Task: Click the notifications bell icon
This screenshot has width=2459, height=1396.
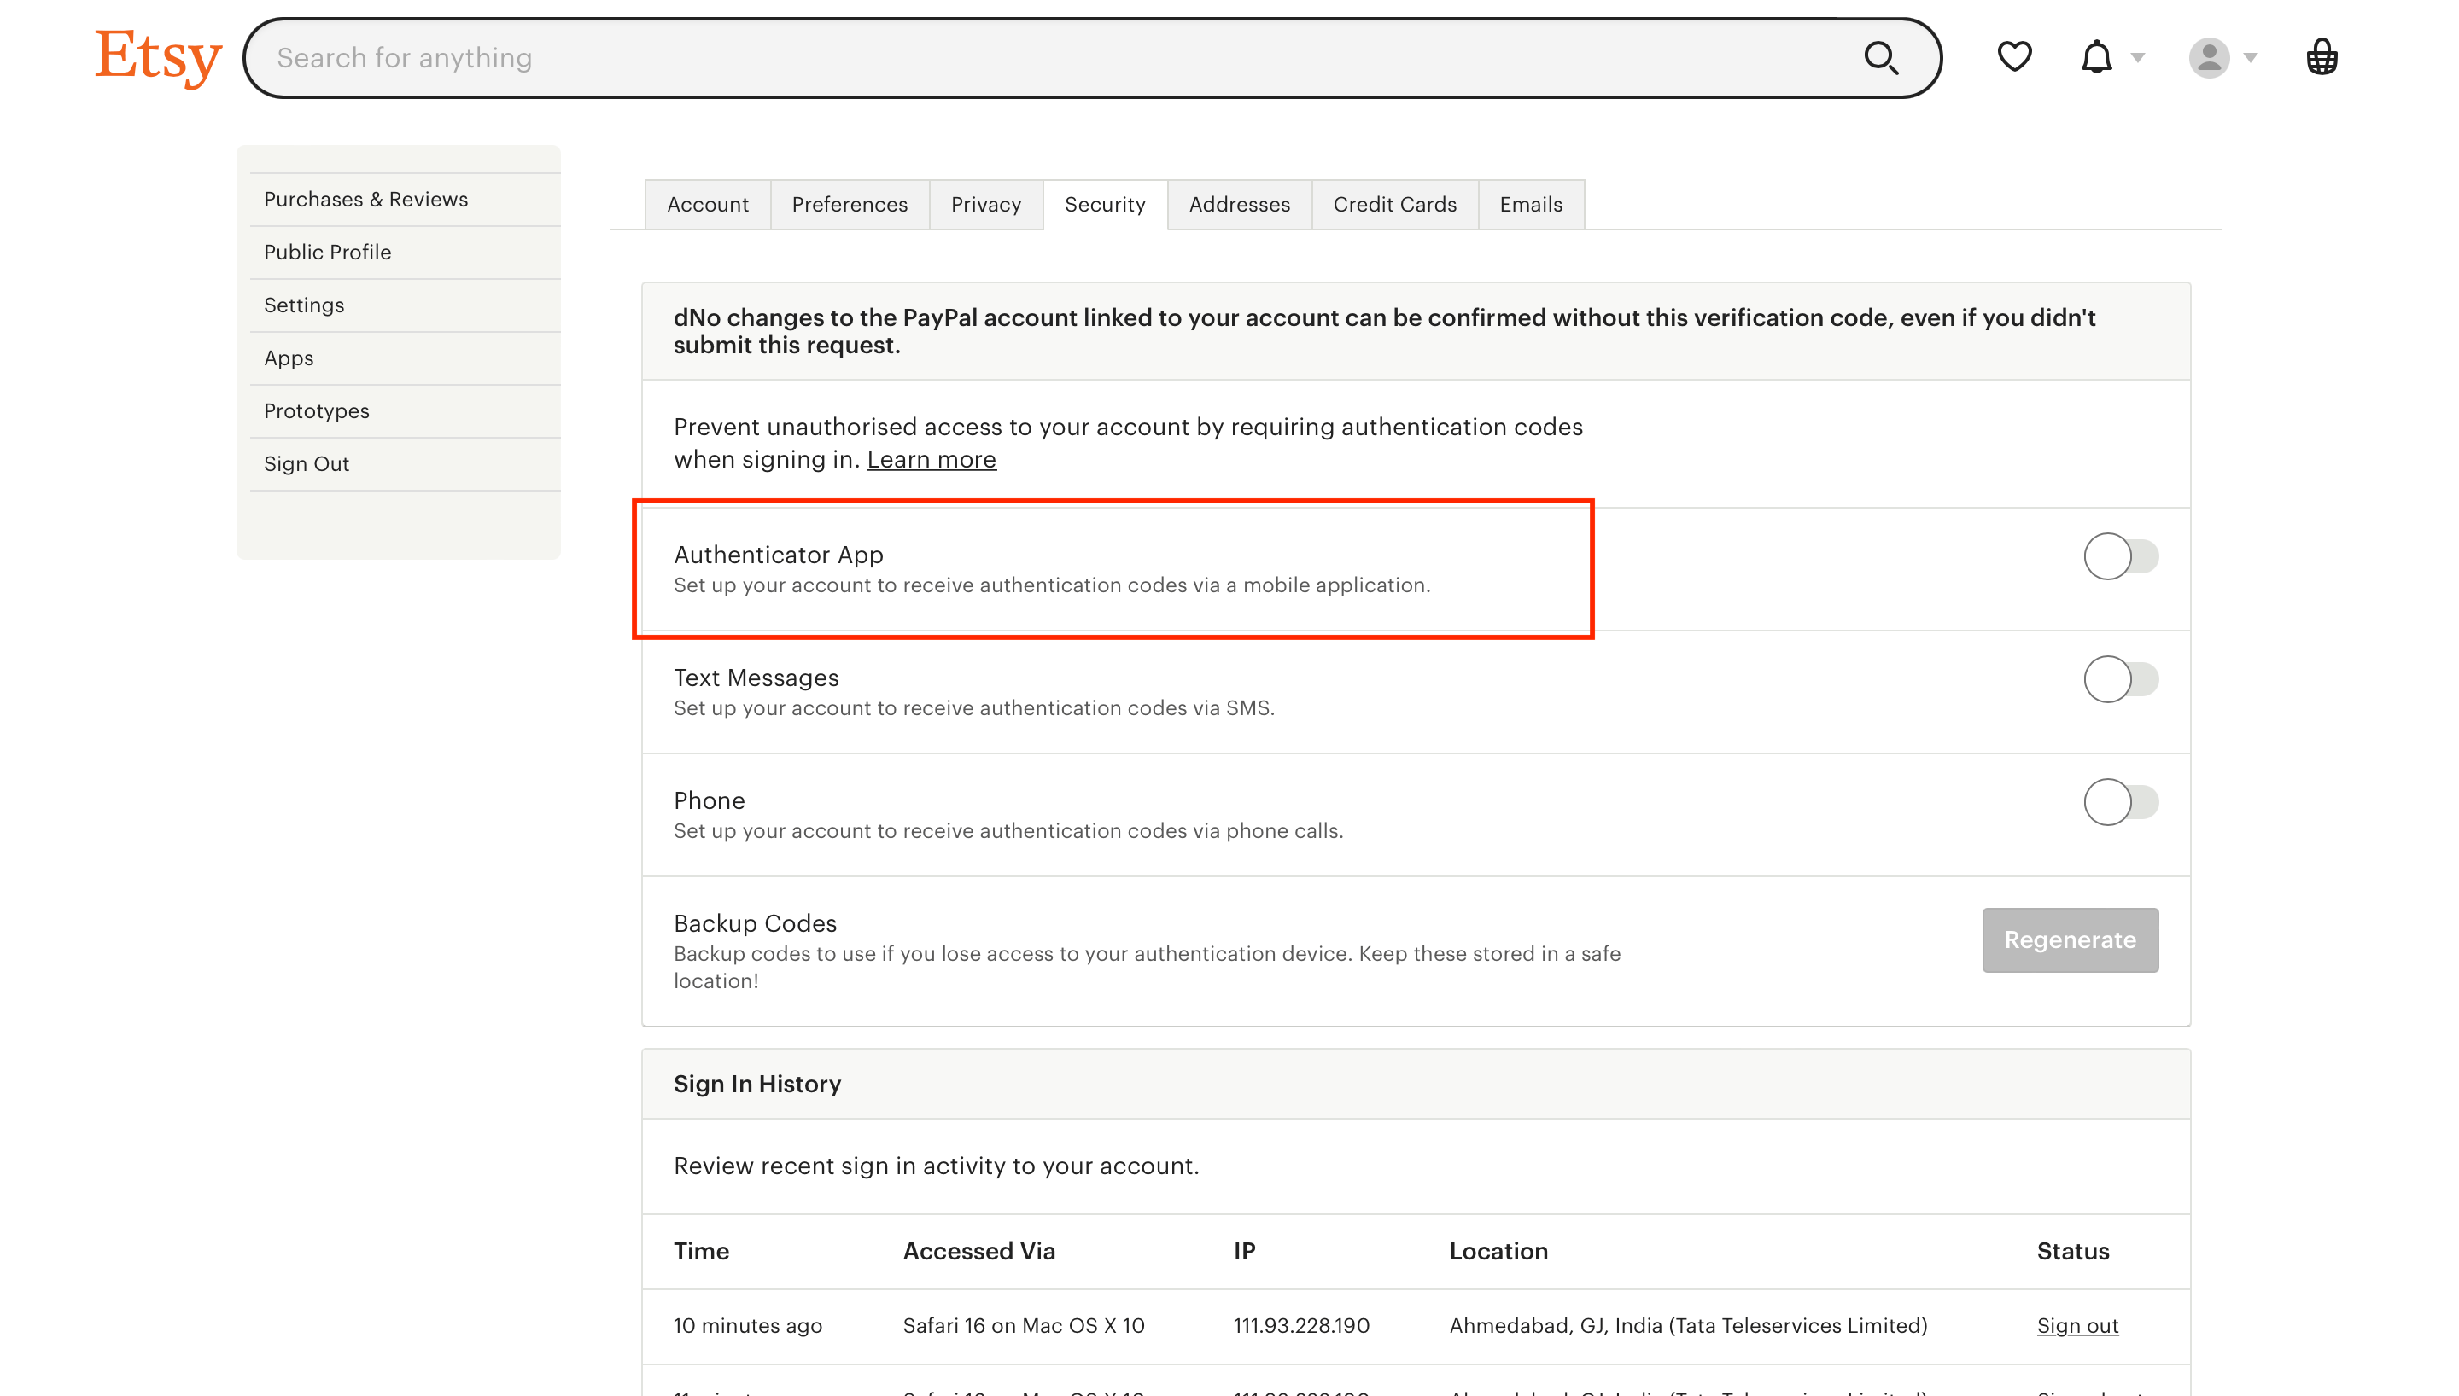Action: point(2096,56)
